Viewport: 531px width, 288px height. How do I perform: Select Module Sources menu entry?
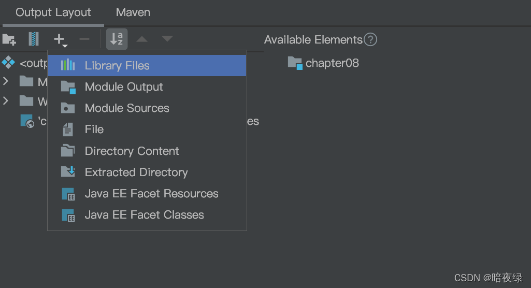[127, 108]
